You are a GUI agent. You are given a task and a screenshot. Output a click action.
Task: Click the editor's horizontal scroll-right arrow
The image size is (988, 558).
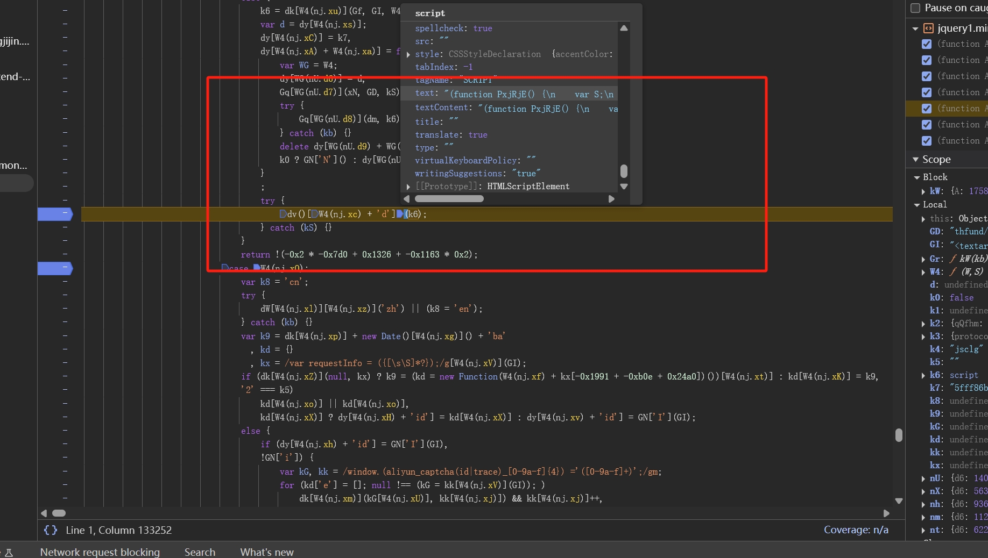(886, 513)
